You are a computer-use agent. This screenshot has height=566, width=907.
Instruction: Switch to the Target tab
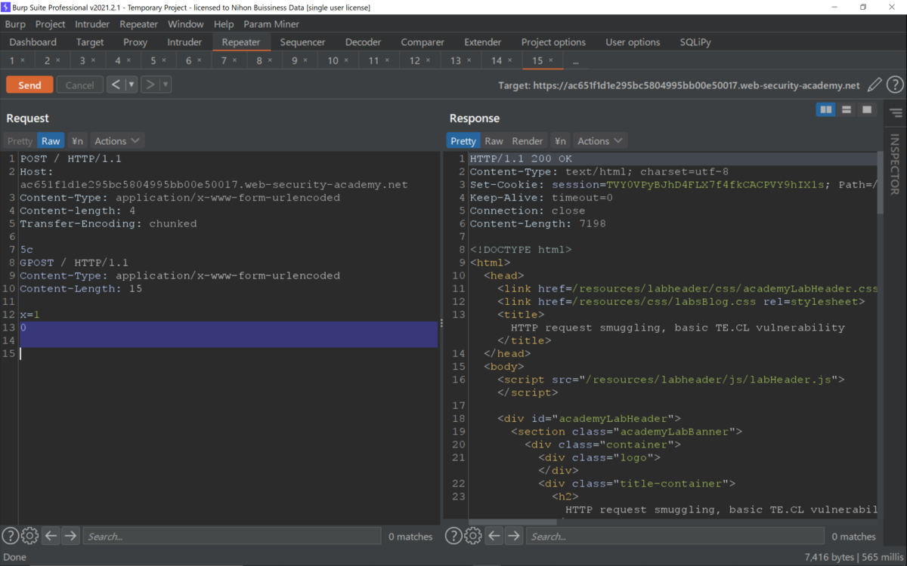(90, 42)
